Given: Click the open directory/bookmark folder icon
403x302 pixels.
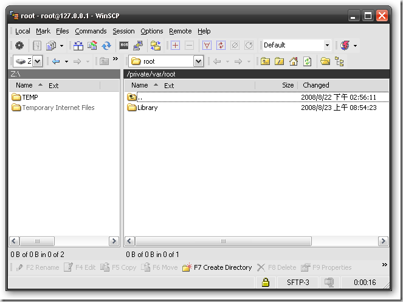Looking at the screenshot, I should [x=325, y=61].
